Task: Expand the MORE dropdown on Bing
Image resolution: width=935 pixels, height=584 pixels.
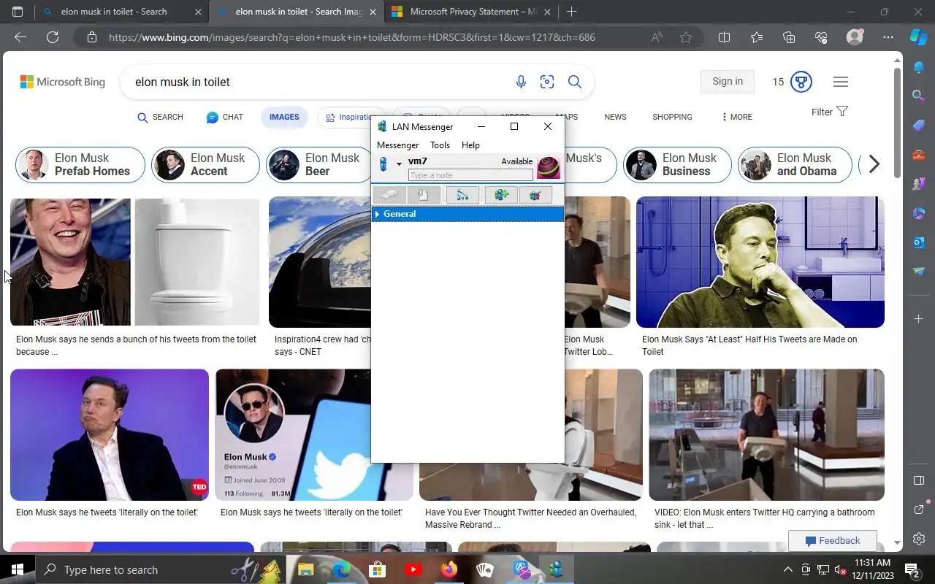Action: (x=736, y=117)
